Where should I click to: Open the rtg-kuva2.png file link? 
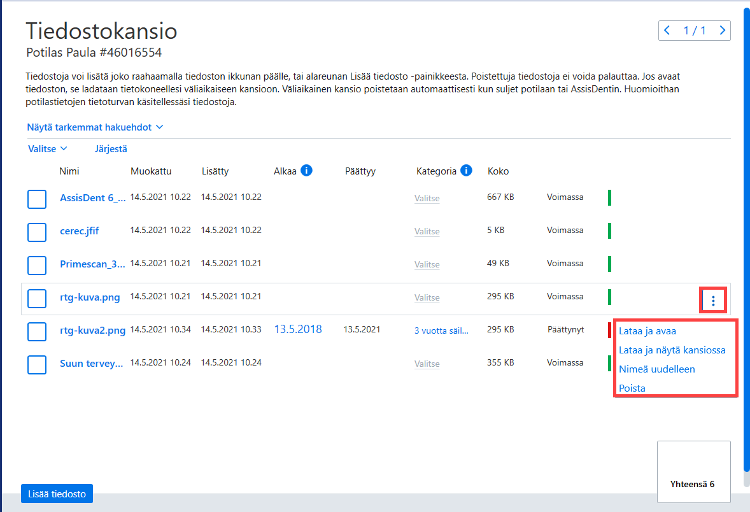coord(93,330)
